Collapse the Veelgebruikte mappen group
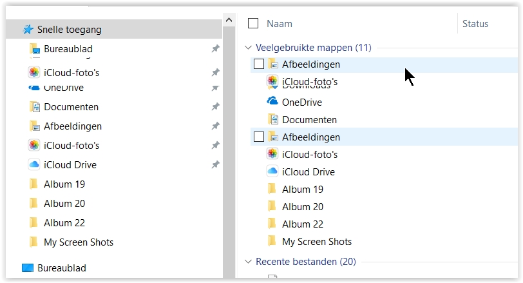 248,48
